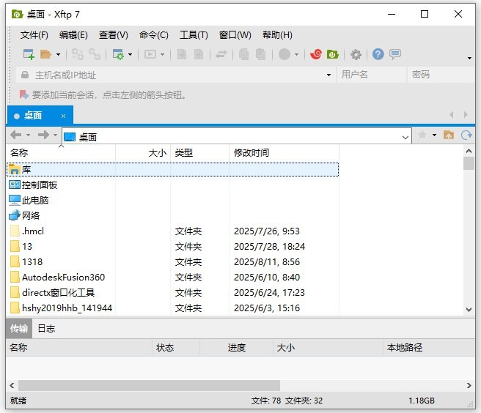Image resolution: width=481 pixels, height=413 pixels.
Task: Open the 查看(V) menu
Action: click(113, 35)
